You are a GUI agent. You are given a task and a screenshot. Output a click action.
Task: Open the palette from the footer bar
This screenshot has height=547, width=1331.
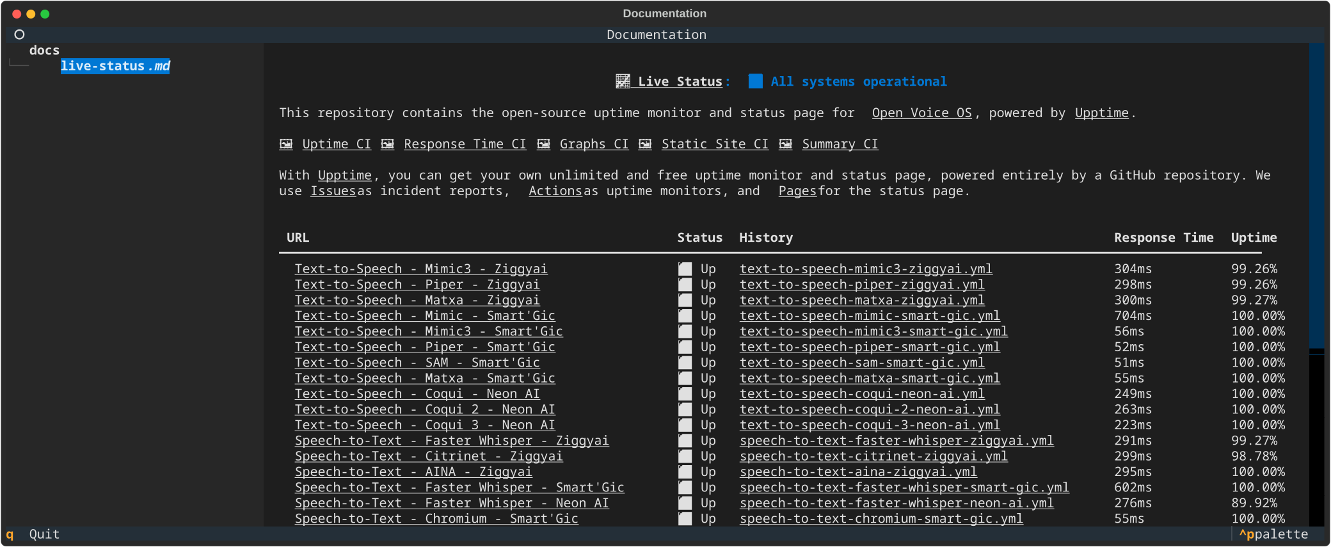(1273, 534)
